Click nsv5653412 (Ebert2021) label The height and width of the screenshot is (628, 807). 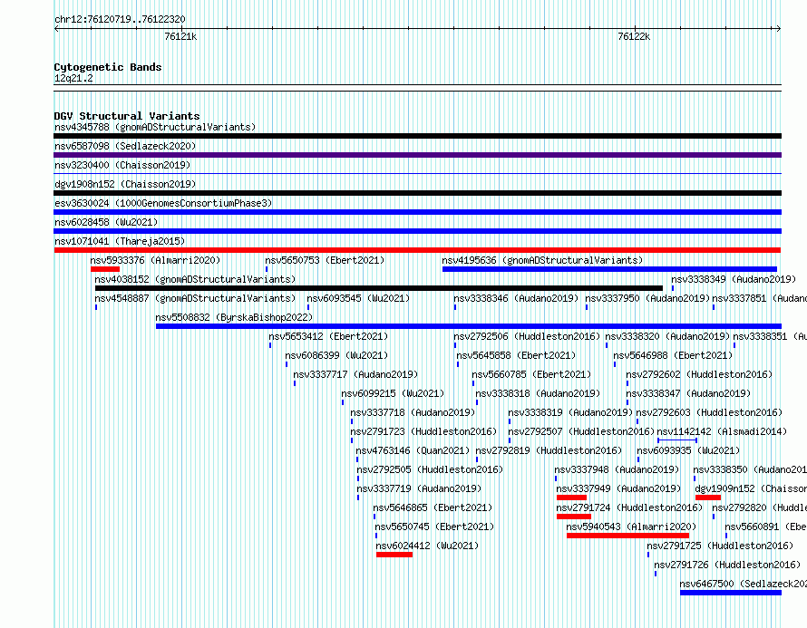point(328,336)
